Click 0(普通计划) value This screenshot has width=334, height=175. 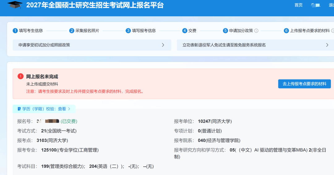(210, 131)
